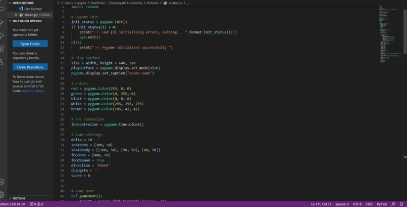Click snake.py in the breadcrumb
This screenshot has width=407, height=207.
coord(175,3)
